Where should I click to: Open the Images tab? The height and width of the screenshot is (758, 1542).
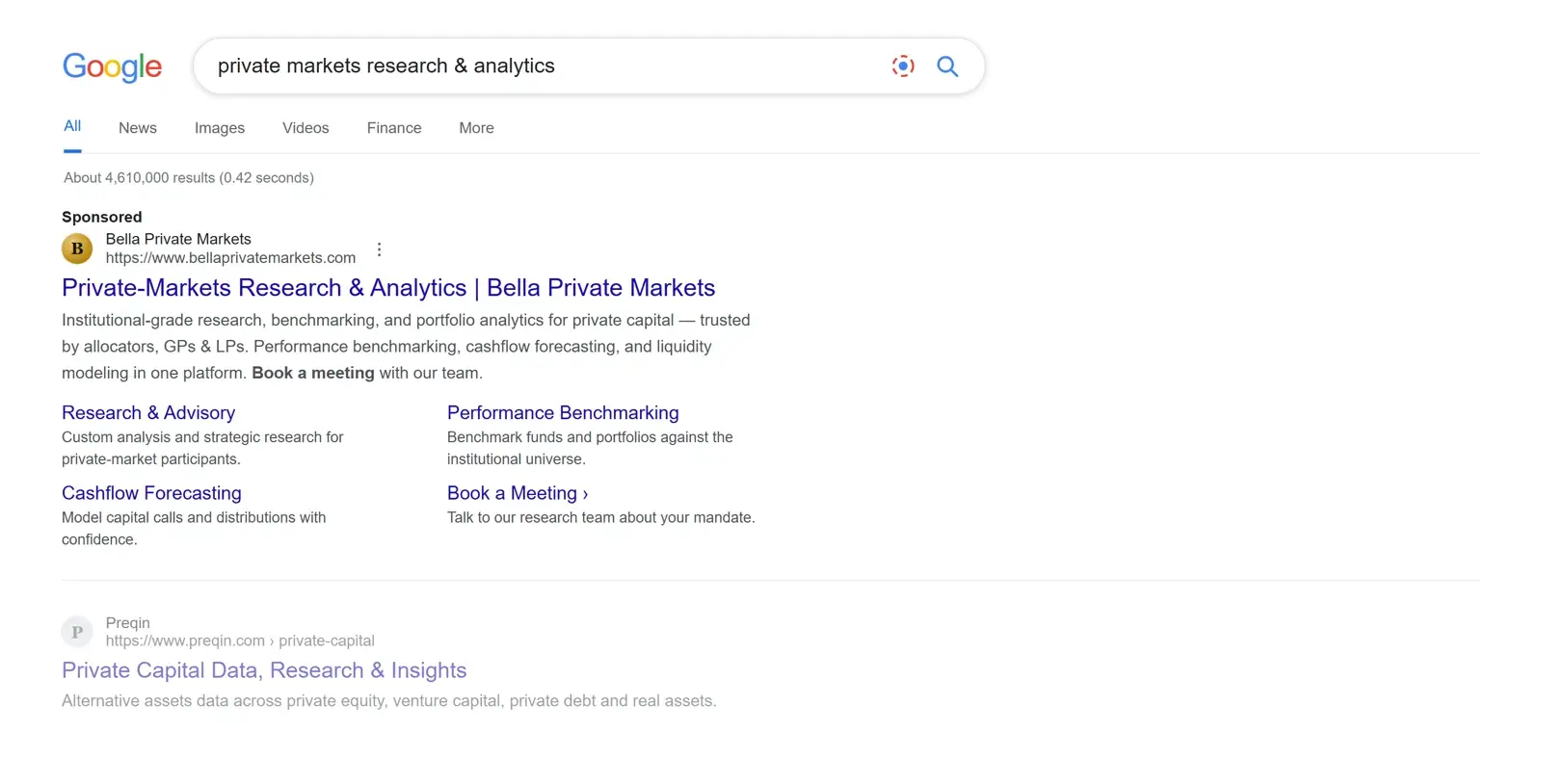point(220,128)
